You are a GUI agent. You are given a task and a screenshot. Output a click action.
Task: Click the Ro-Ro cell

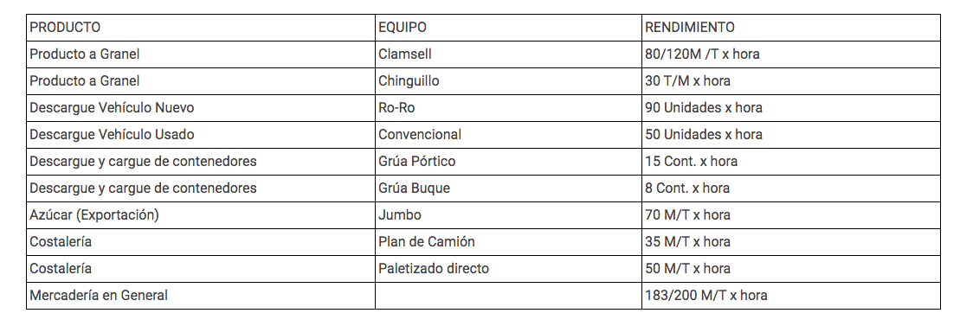(508, 107)
